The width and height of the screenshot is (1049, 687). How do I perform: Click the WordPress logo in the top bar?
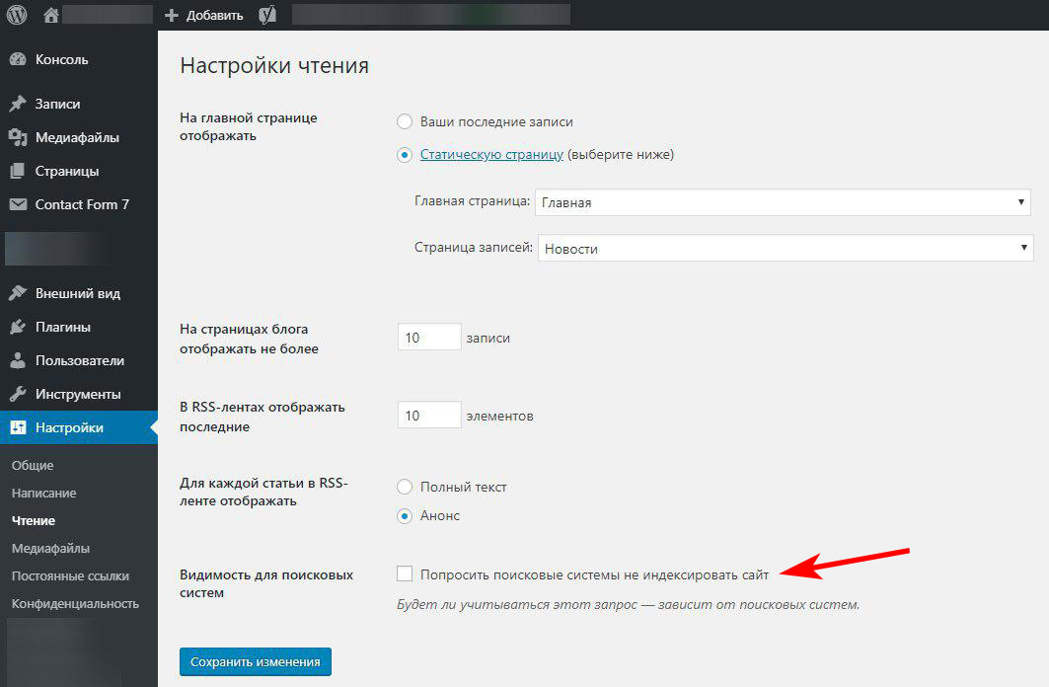click(x=15, y=14)
